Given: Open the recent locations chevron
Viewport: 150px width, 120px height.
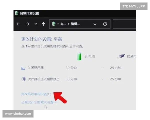Looking at the screenshot, I should coord(36,24).
